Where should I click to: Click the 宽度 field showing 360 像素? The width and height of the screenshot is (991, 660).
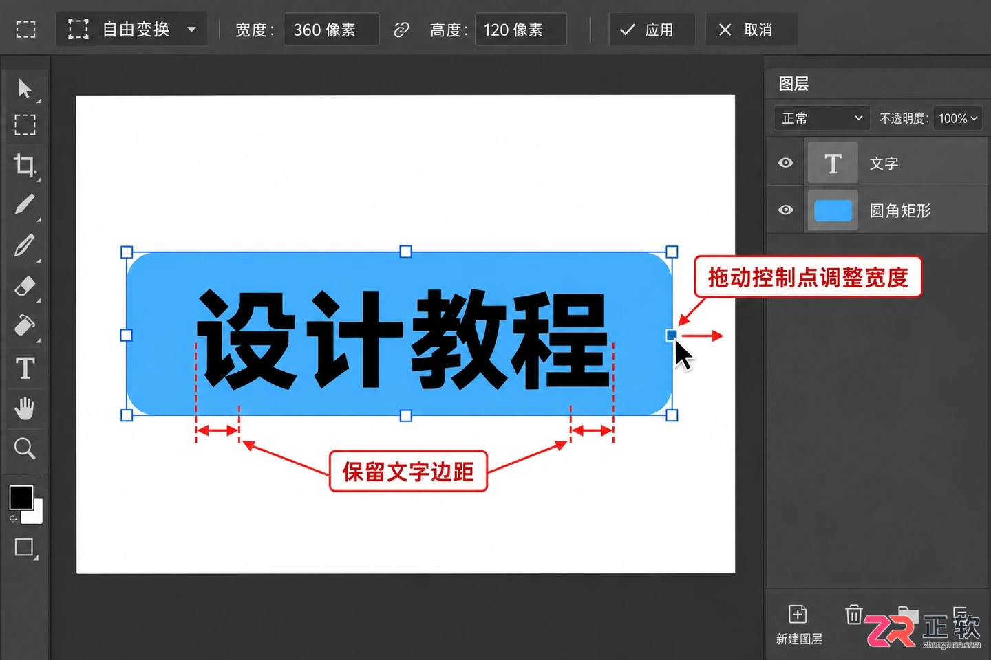pos(331,30)
